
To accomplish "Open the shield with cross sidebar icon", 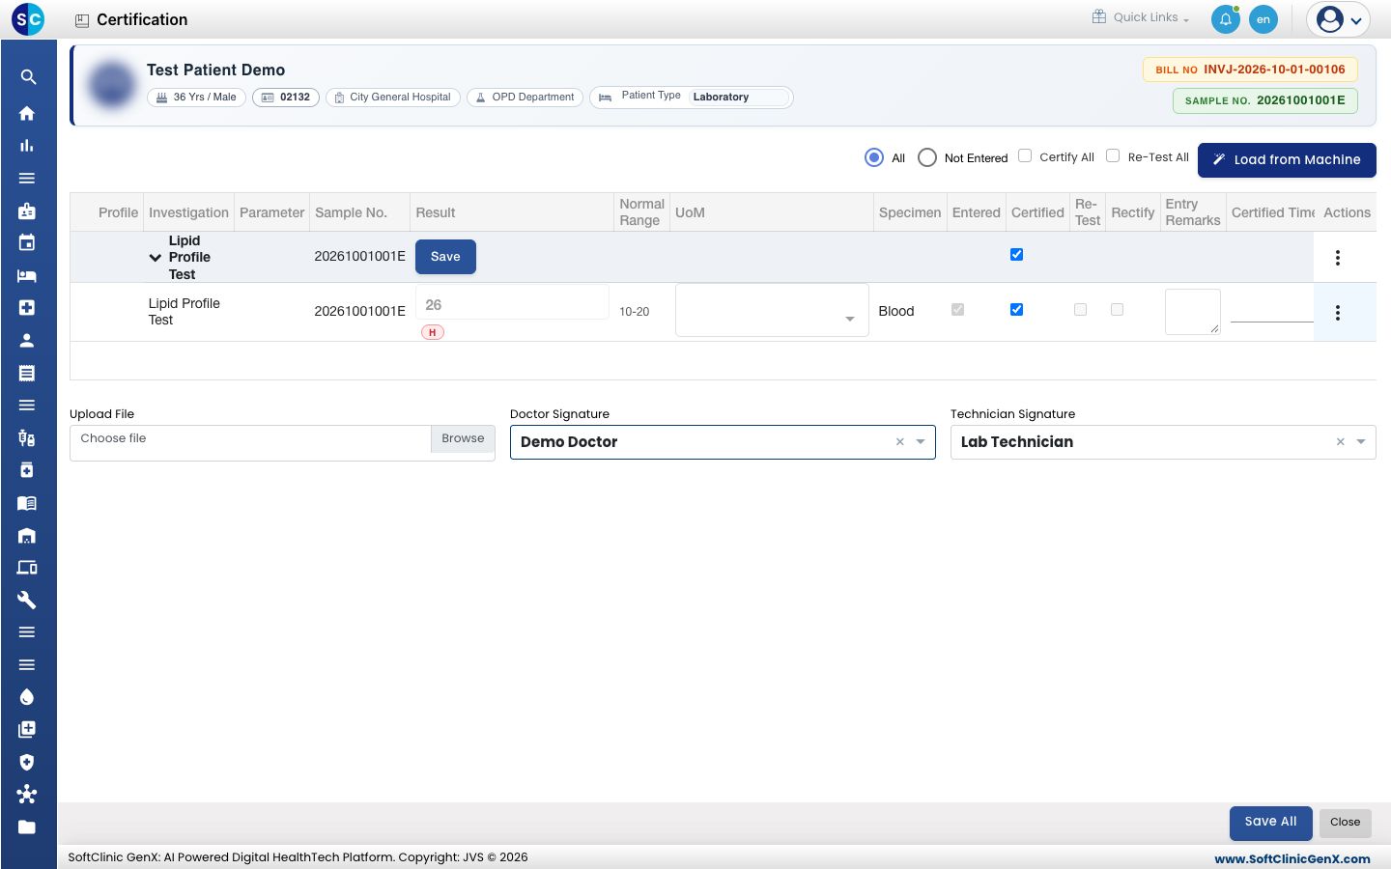I will (x=27, y=762).
